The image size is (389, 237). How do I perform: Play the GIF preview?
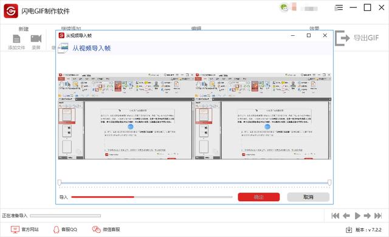pyautogui.click(x=357, y=216)
